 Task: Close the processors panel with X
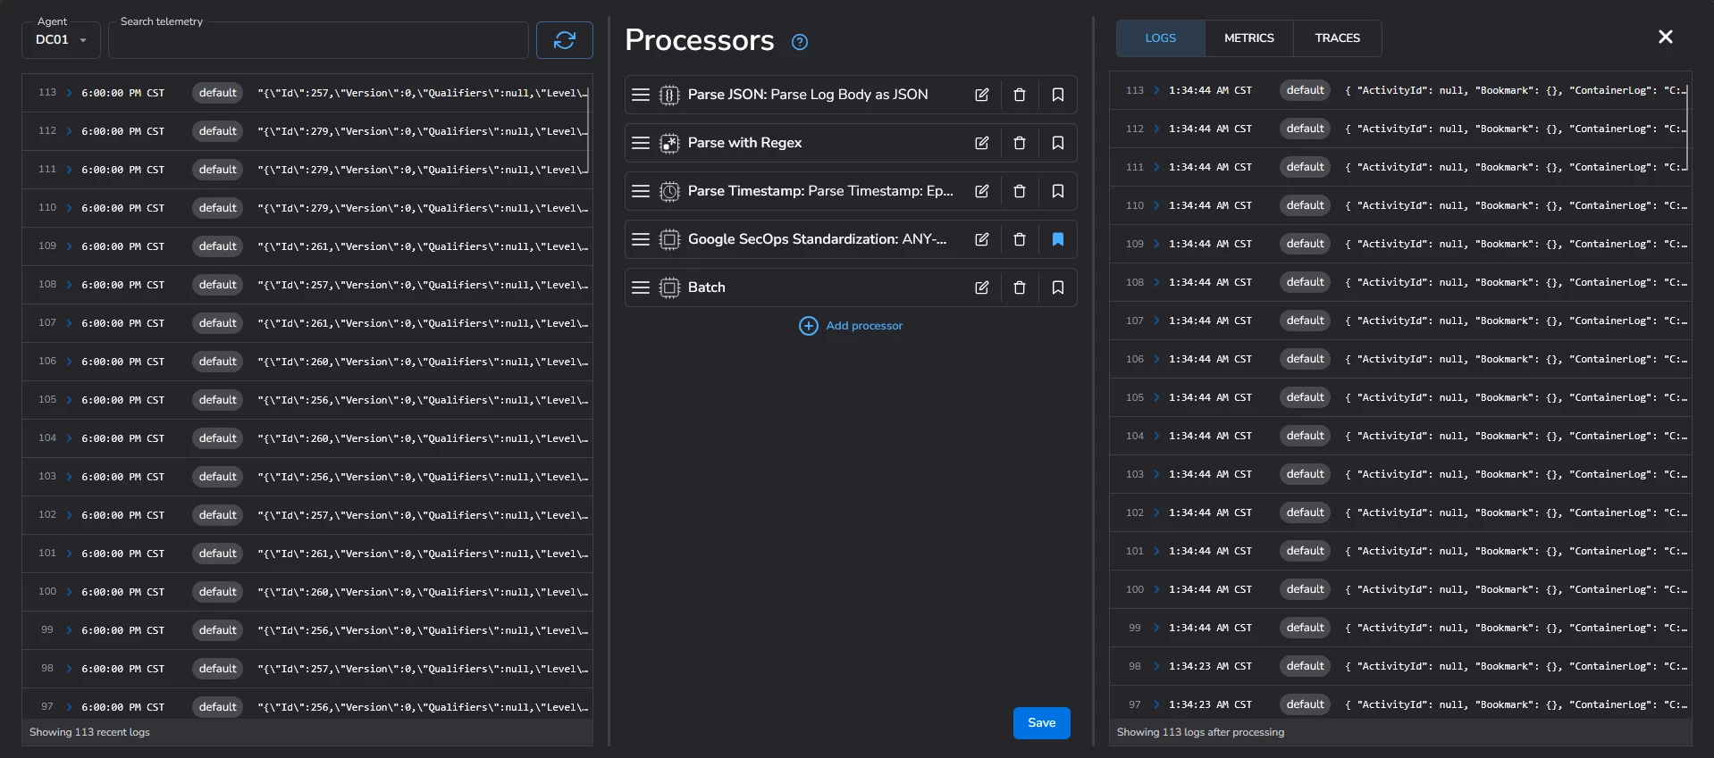[x=1666, y=37]
